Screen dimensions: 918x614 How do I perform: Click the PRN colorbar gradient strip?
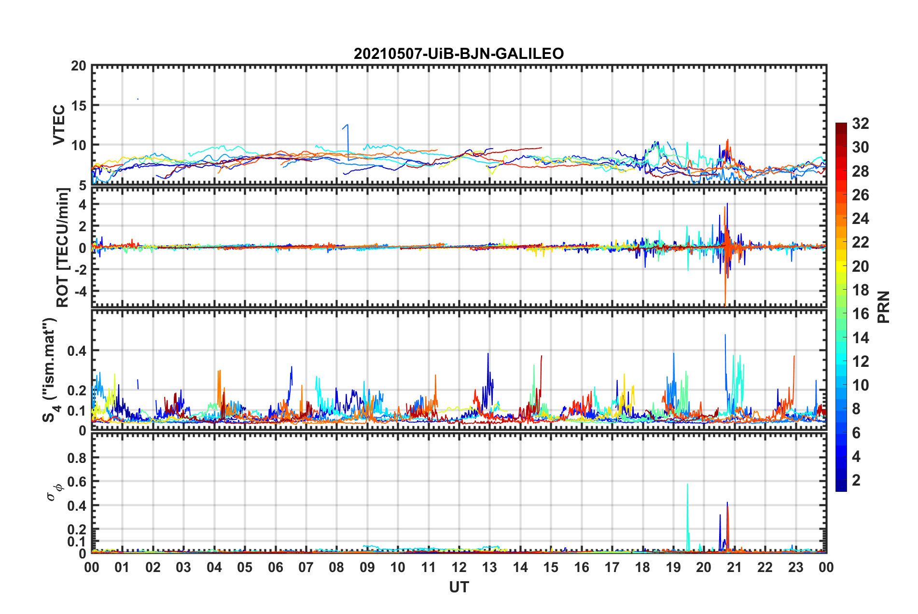pos(841,307)
